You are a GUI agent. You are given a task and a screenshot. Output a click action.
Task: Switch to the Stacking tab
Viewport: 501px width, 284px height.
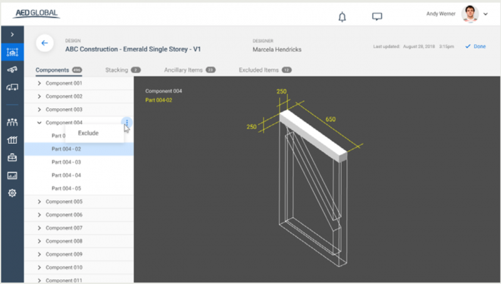point(116,70)
